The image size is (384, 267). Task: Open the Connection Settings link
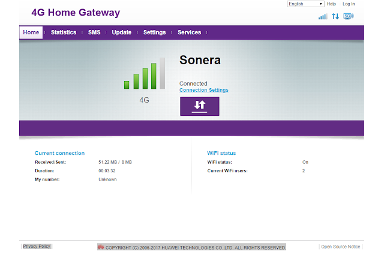[x=204, y=90]
